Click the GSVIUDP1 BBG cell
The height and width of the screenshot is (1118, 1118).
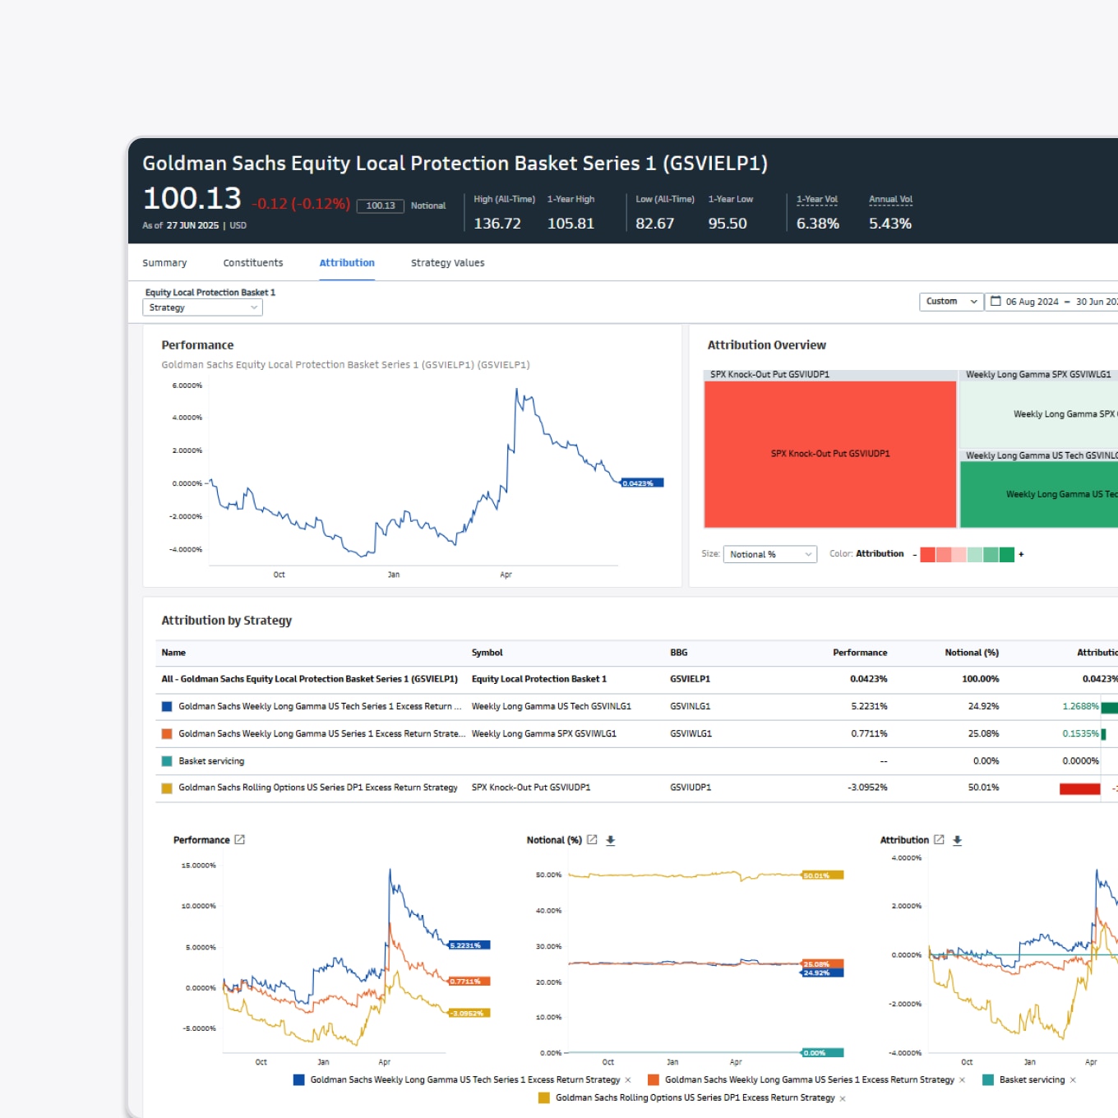click(691, 788)
